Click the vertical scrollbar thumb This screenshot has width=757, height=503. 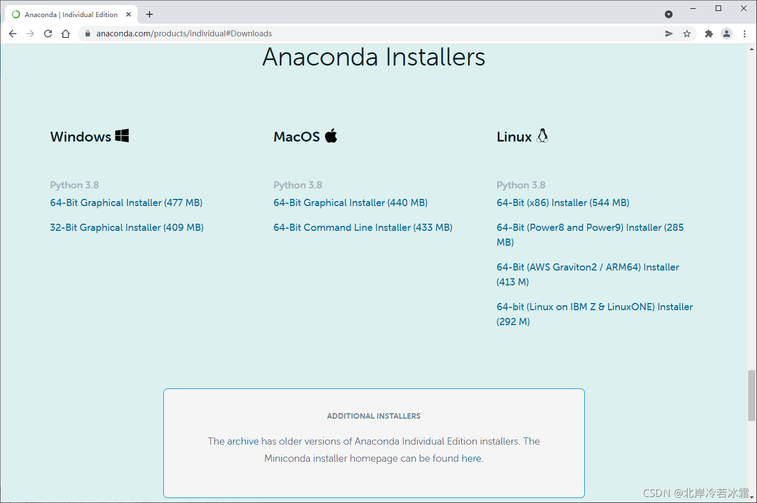pos(751,396)
